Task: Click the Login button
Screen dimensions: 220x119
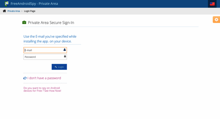Action: click(59, 67)
